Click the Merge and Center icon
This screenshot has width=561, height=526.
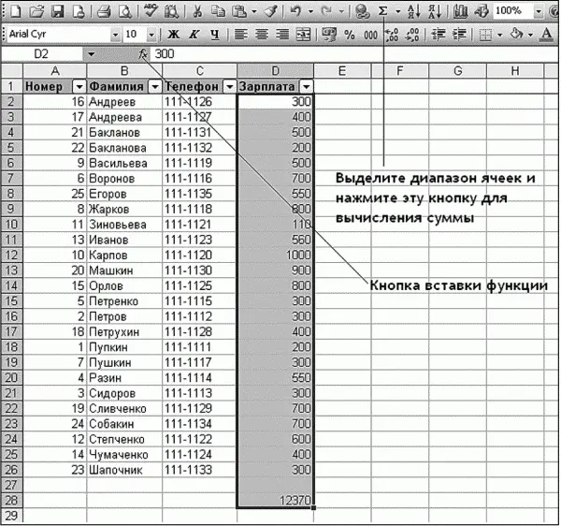pyautogui.click(x=303, y=35)
